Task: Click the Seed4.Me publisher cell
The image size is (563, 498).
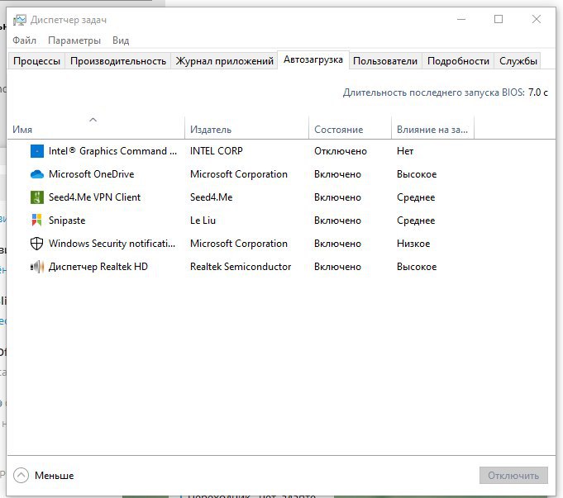Action: 211,197
